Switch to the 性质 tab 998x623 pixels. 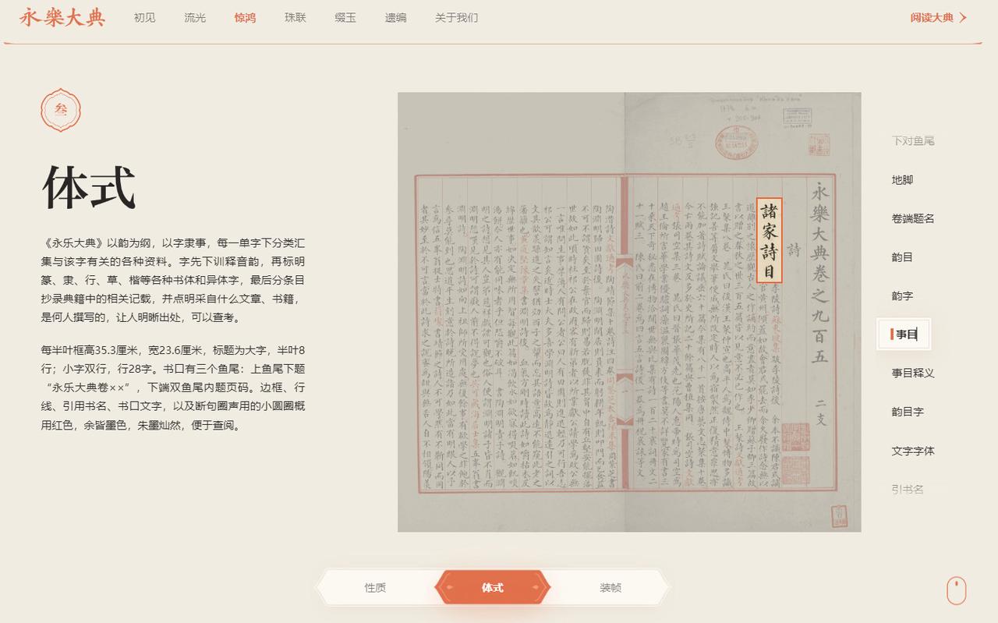[375, 588]
